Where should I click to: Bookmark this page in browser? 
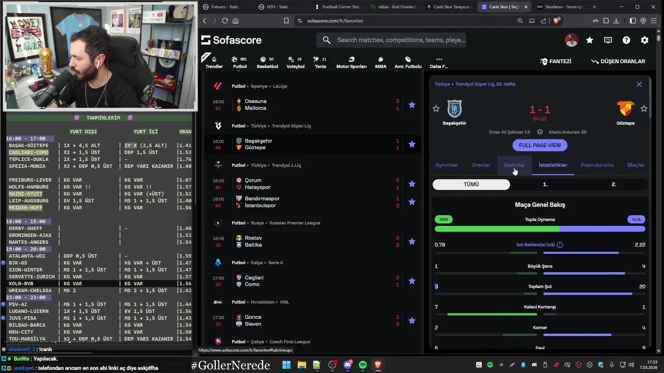(286, 21)
